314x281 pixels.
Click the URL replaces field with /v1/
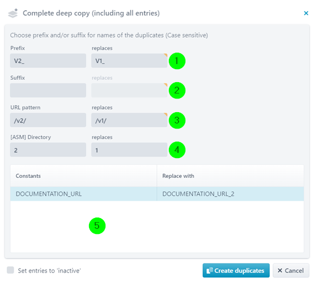129,120
